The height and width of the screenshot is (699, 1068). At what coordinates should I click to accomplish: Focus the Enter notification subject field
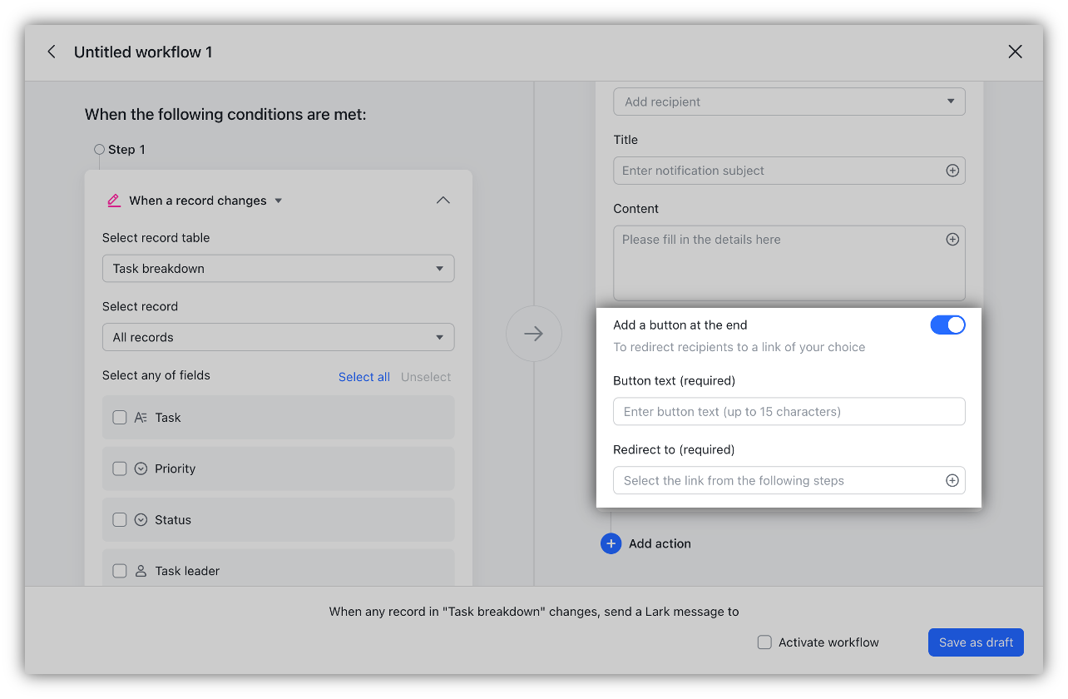[789, 171]
